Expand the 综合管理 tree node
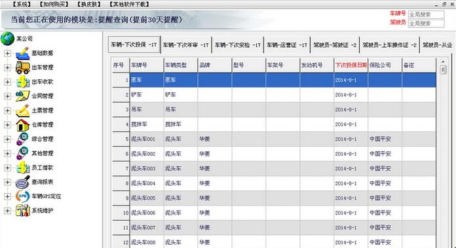Viewport: 456px width, 248px height. tap(7, 139)
